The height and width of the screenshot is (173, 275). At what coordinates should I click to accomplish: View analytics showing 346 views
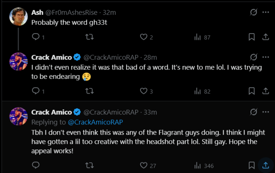198,165
